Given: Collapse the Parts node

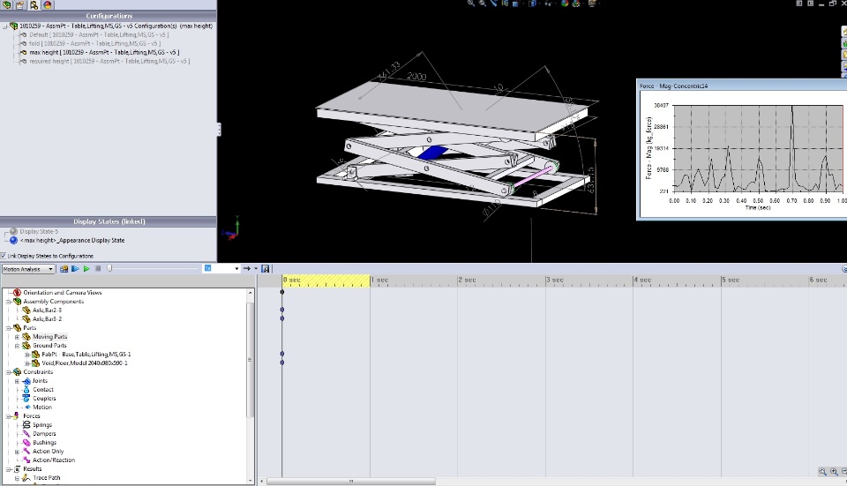Looking at the screenshot, I should pyautogui.click(x=8, y=328).
